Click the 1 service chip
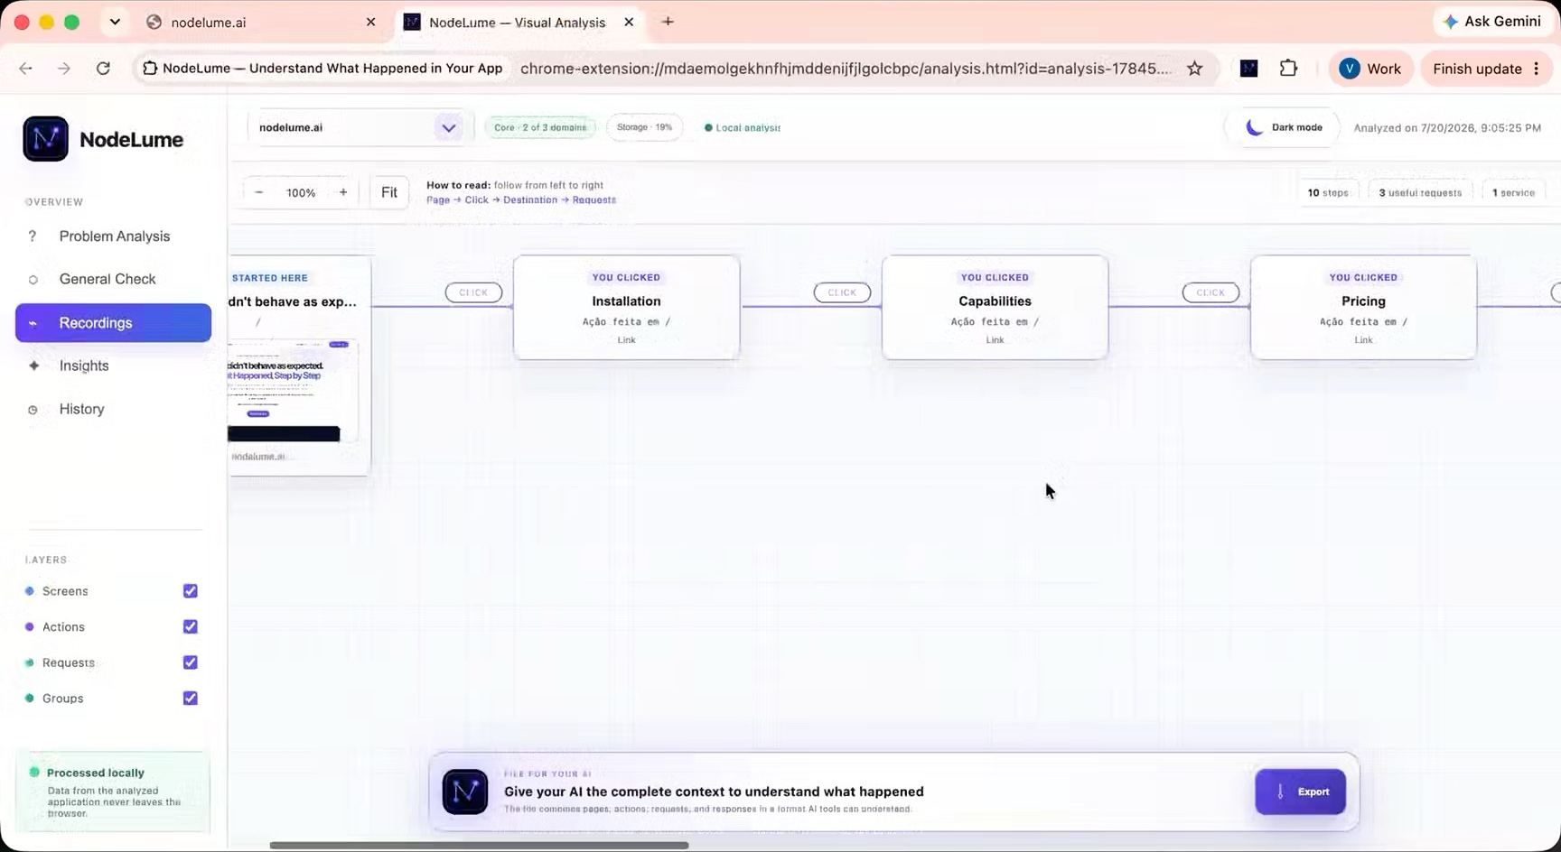This screenshot has height=852, width=1561. (1513, 192)
